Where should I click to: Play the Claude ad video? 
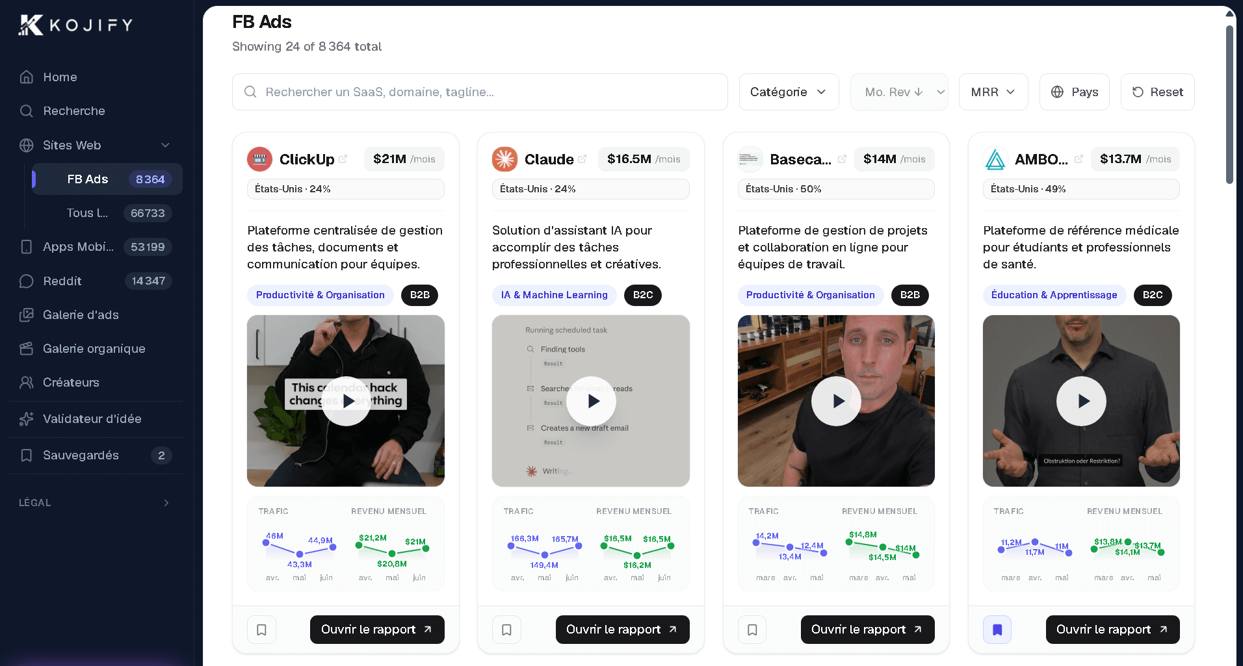[591, 402]
